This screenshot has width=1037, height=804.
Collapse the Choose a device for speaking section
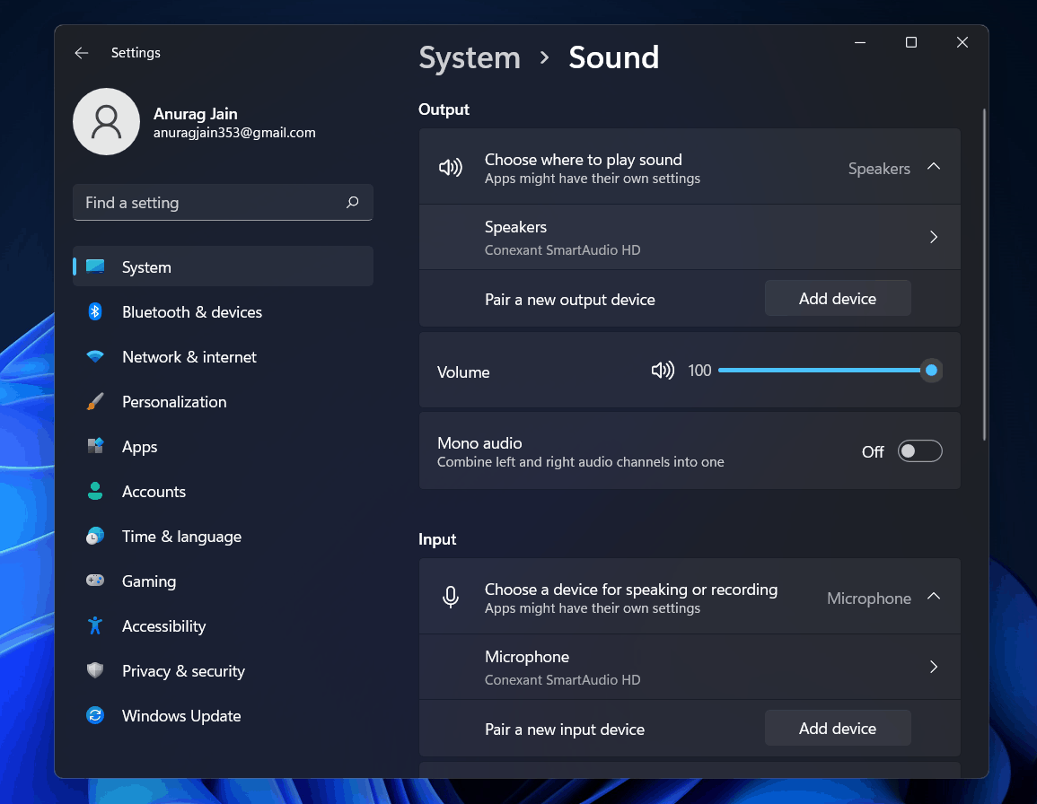click(x=934, y=597)
